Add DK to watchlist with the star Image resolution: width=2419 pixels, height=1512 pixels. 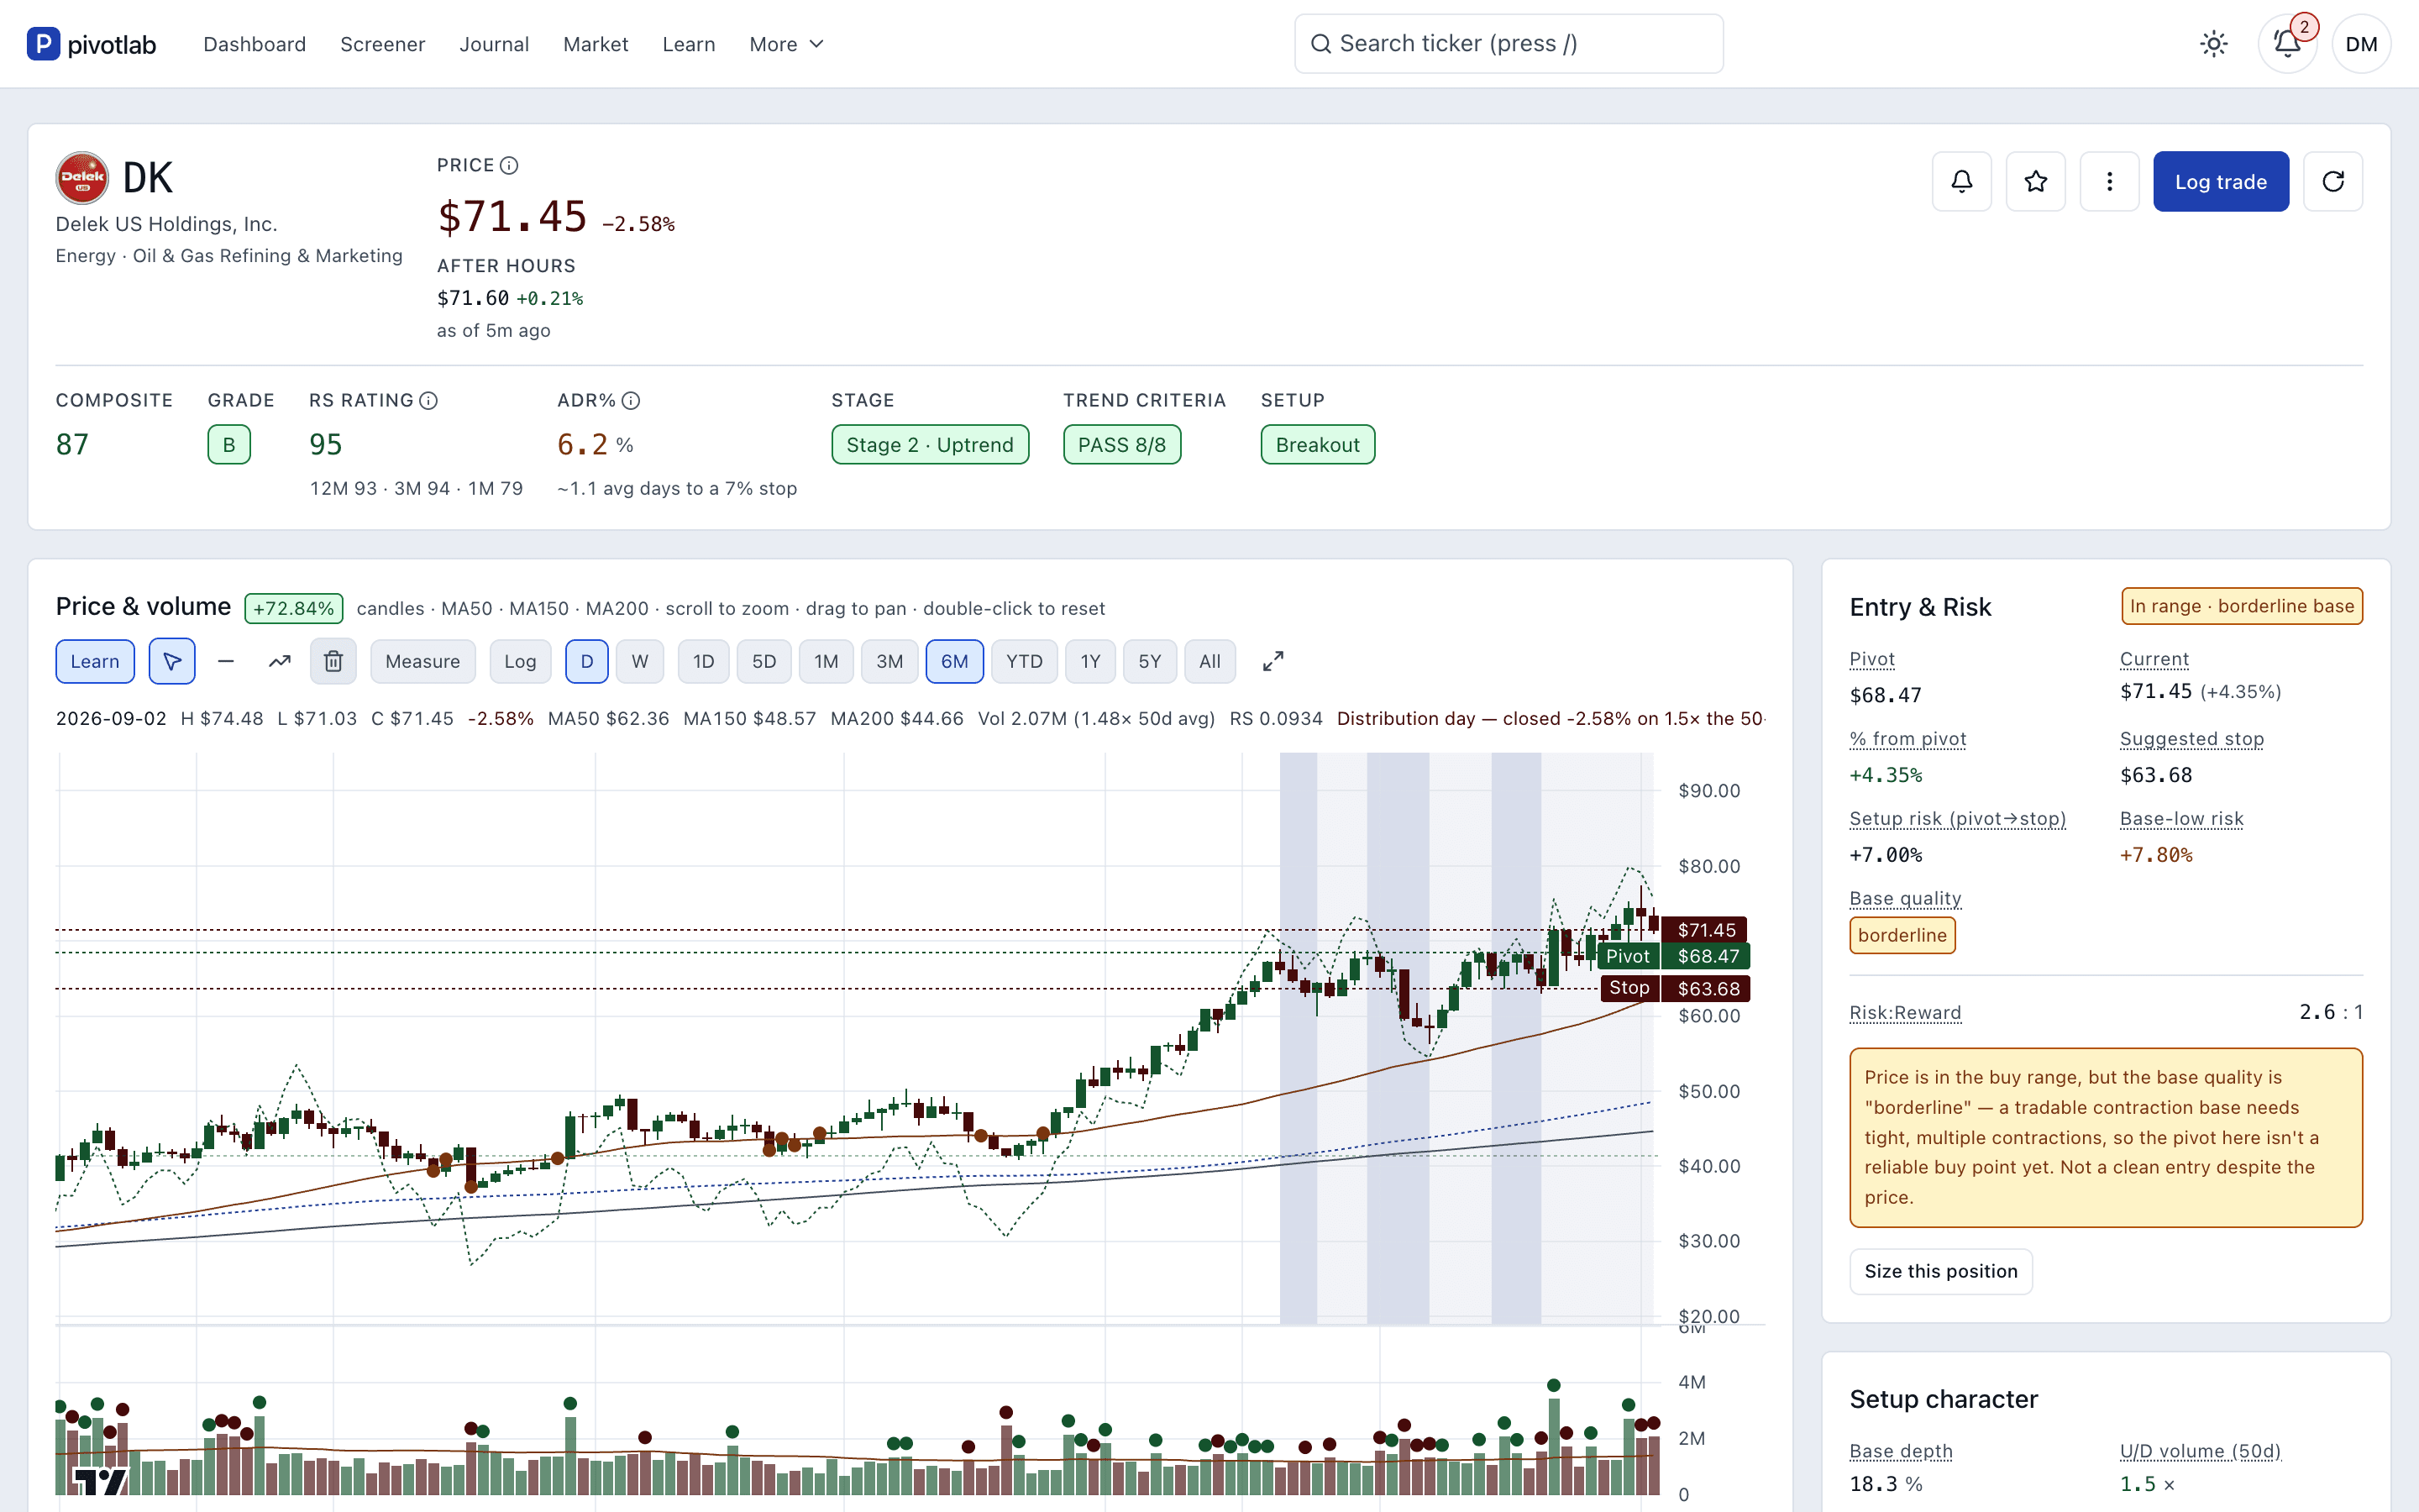click(2035, 181)
